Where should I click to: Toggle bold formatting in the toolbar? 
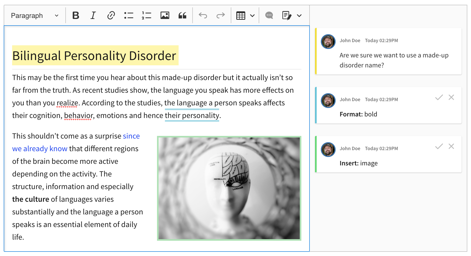(76, 15)
